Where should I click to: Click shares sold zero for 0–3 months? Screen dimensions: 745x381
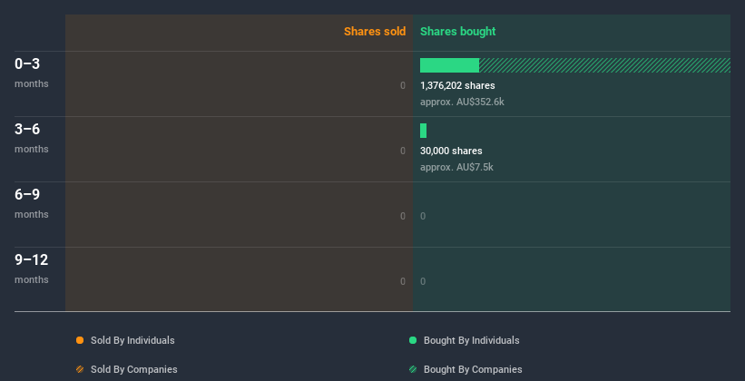click(403, 85)
